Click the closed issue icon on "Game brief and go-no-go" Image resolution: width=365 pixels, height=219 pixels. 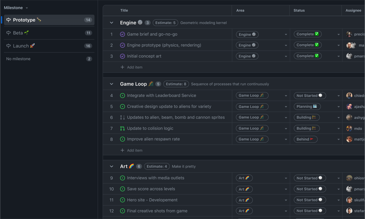pyautogui.click(x=122, y=34)
